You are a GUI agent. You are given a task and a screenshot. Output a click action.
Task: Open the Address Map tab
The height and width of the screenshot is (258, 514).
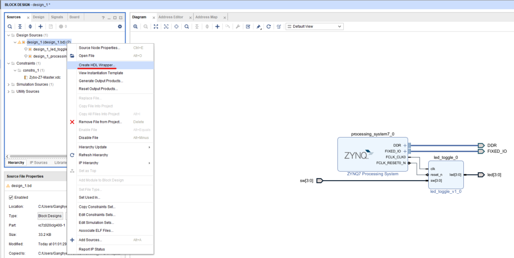click(x=206, y=17)
